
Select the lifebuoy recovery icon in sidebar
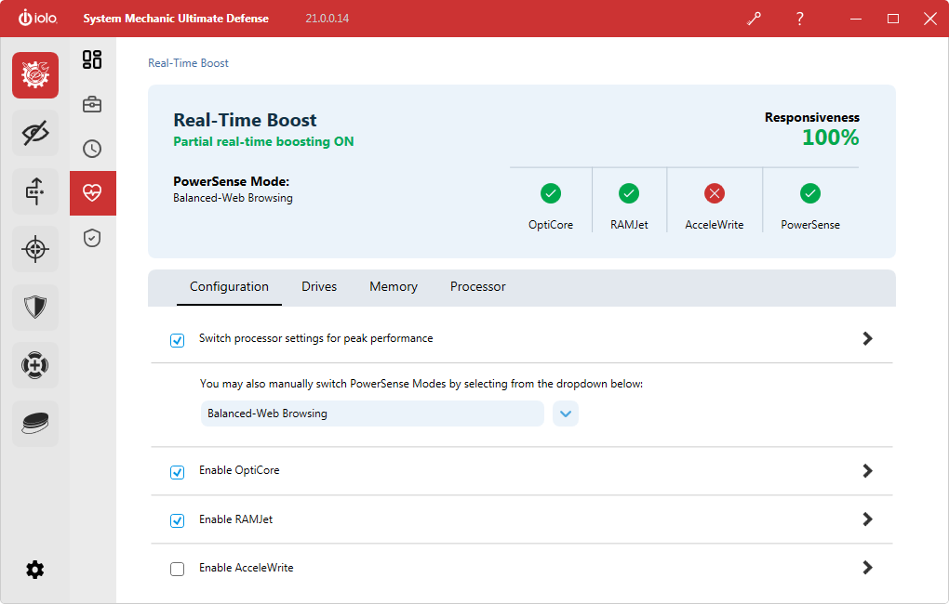coord(35,365)
